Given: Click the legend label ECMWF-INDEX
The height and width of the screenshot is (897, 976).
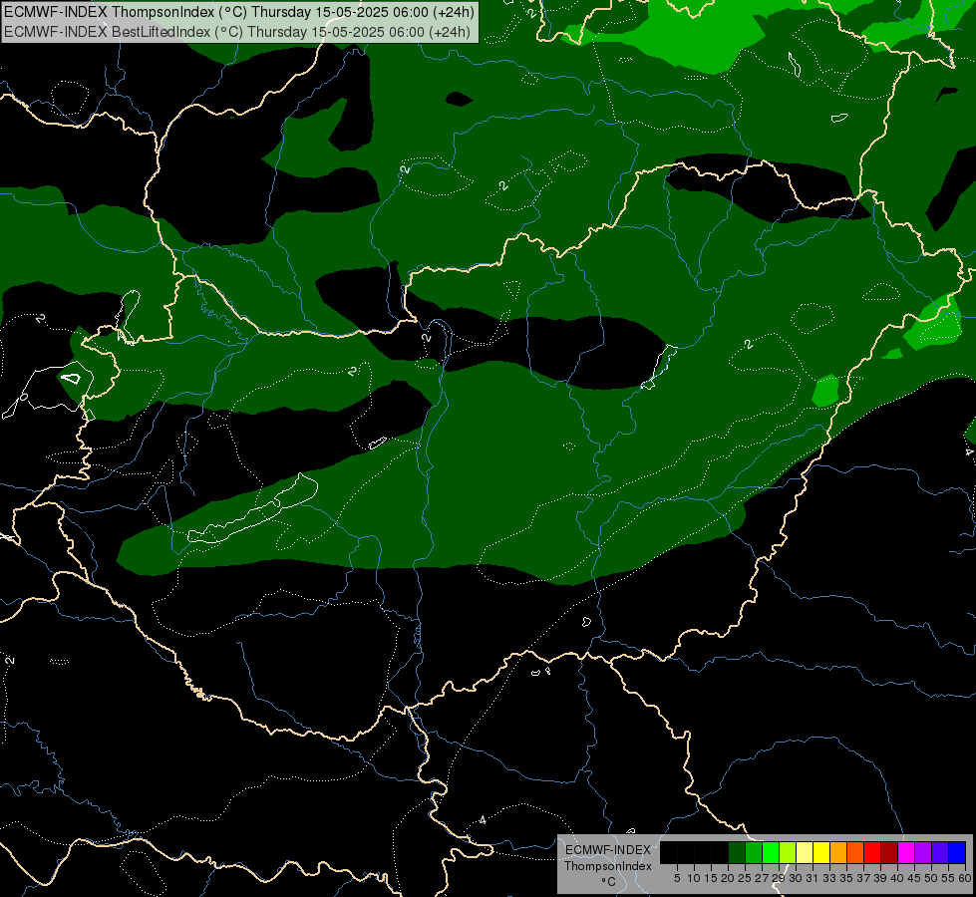Looking at the screenshot, I should tap(608, 850).
